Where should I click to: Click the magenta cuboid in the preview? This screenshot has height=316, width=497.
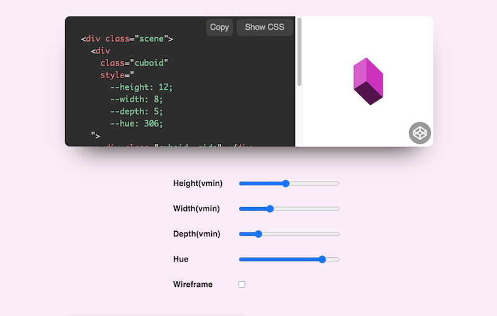click(x=368, y=81)
